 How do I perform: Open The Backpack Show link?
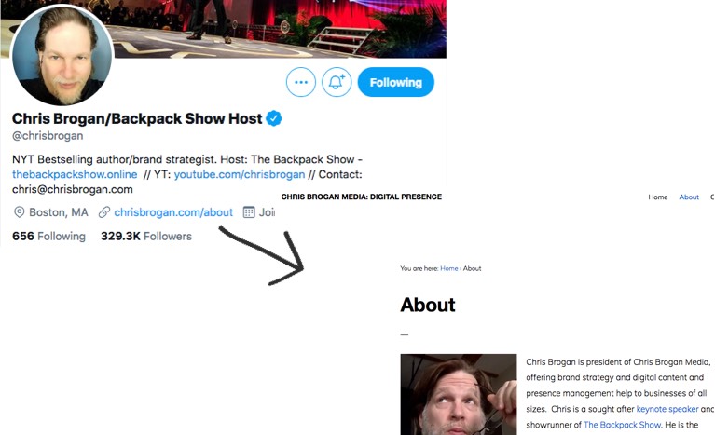[x=622, y=425]
